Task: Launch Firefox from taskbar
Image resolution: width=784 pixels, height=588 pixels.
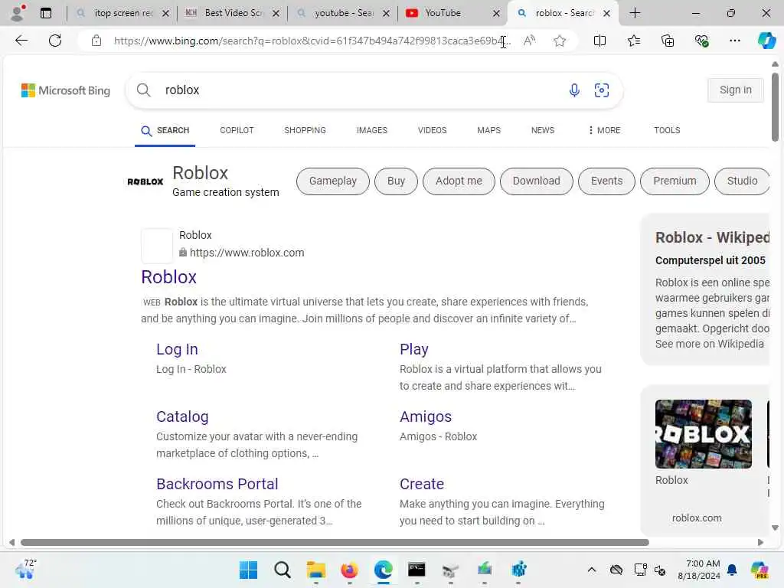Action: [x=349, y=570]
